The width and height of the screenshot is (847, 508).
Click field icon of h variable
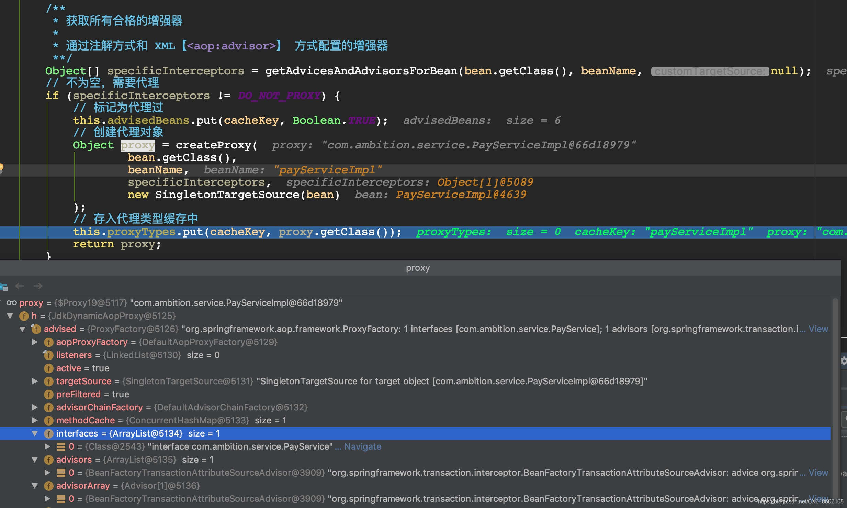point(24,316)
